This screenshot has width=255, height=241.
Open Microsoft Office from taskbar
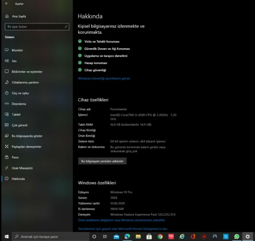point(193,237)
